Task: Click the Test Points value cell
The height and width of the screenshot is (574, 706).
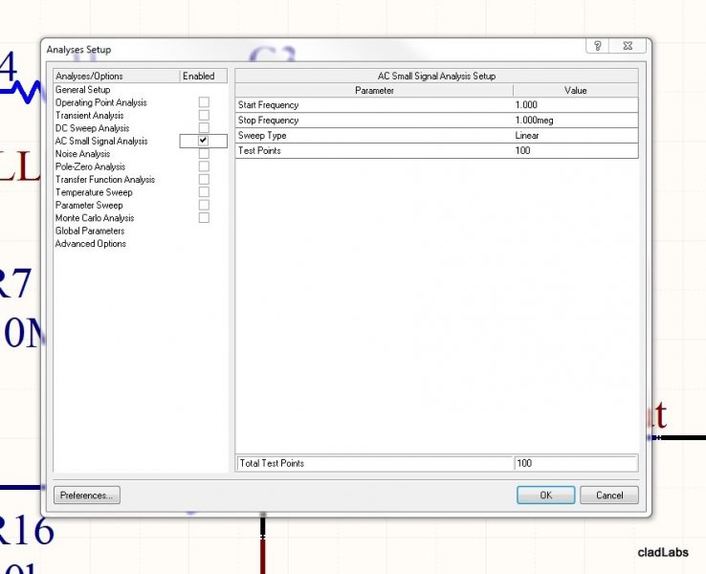Action: coord(574,151)
